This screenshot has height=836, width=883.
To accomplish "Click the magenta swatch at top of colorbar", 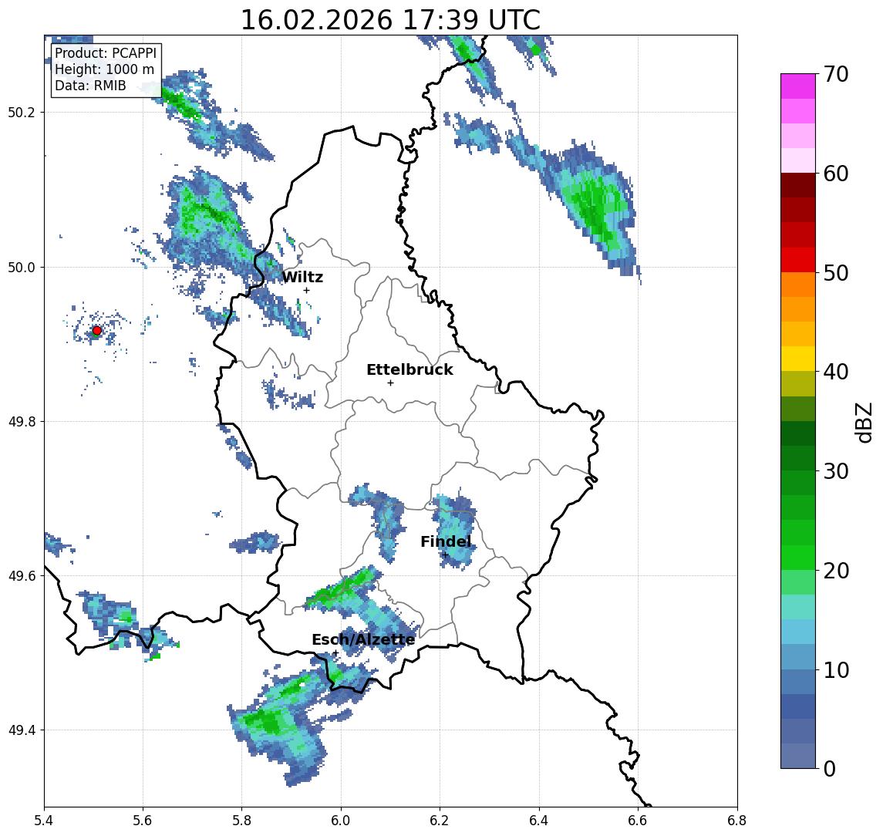I will (798, 86).
